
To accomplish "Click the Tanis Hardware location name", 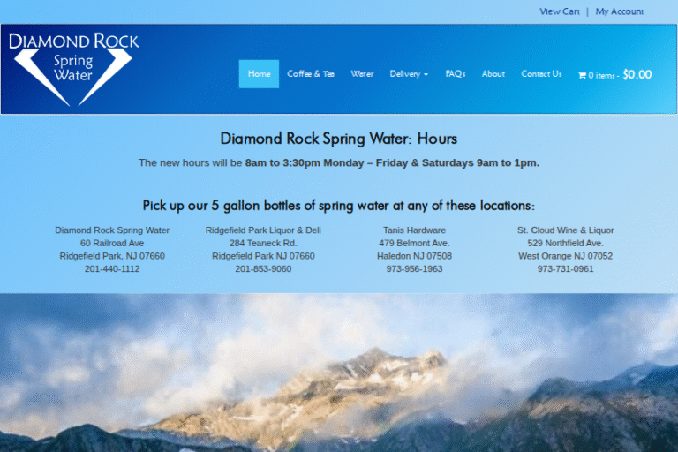I will [x=414, y=230].
